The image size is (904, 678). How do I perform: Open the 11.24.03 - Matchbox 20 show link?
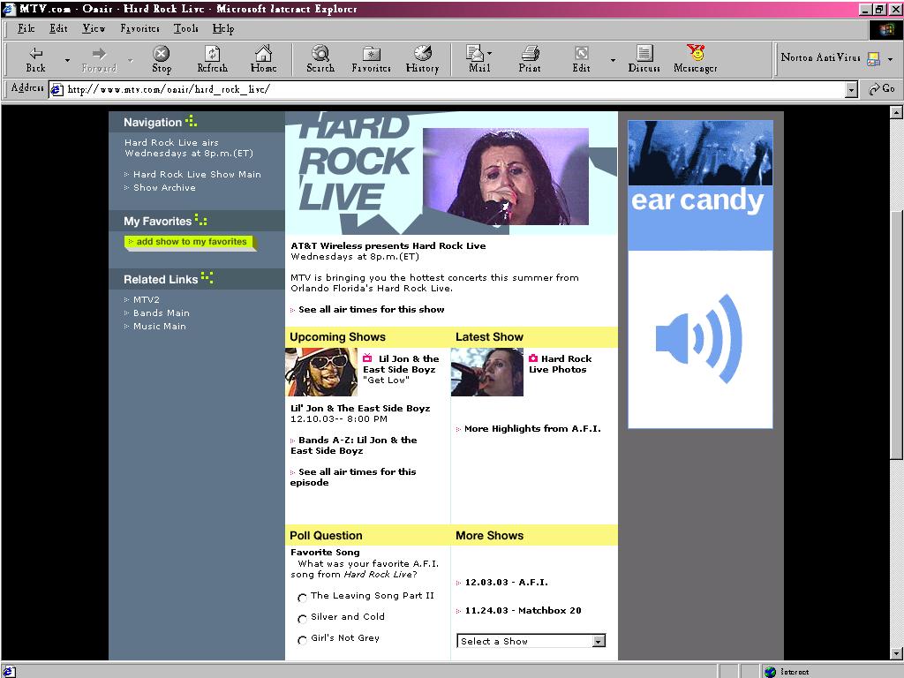(524, 611)
